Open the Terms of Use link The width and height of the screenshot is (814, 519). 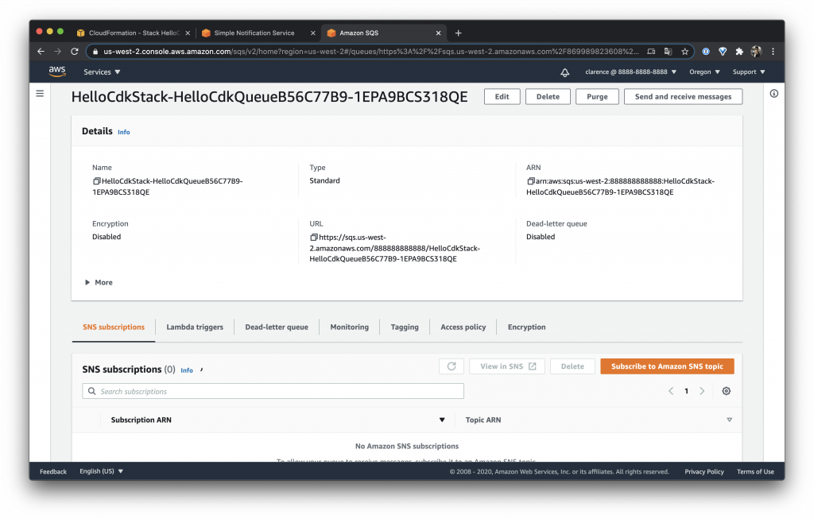(x=755, y=472)
